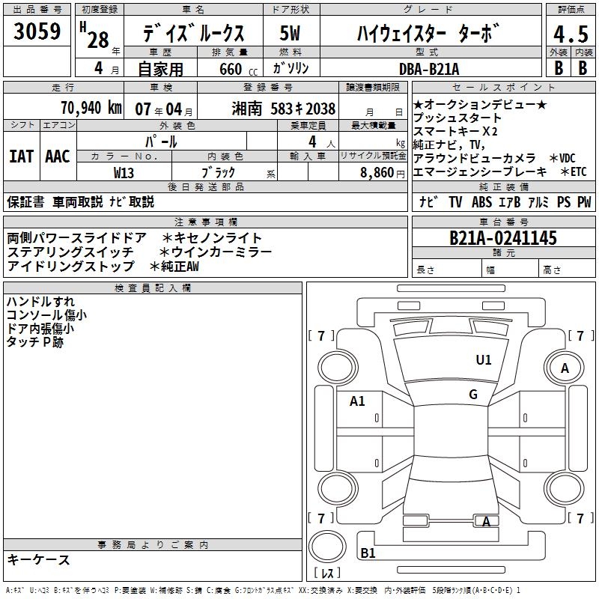Click the model code DBA-B21A
Screen dimensions: 599x599
pyautogui.click(x=429, y=69)
